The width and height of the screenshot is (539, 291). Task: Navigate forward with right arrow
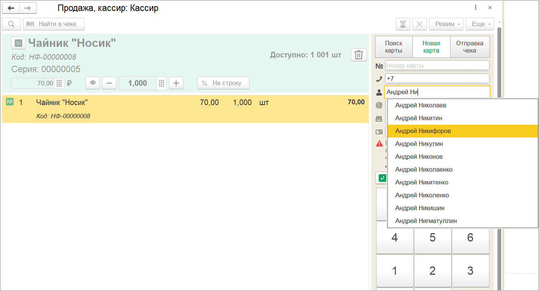28,8
